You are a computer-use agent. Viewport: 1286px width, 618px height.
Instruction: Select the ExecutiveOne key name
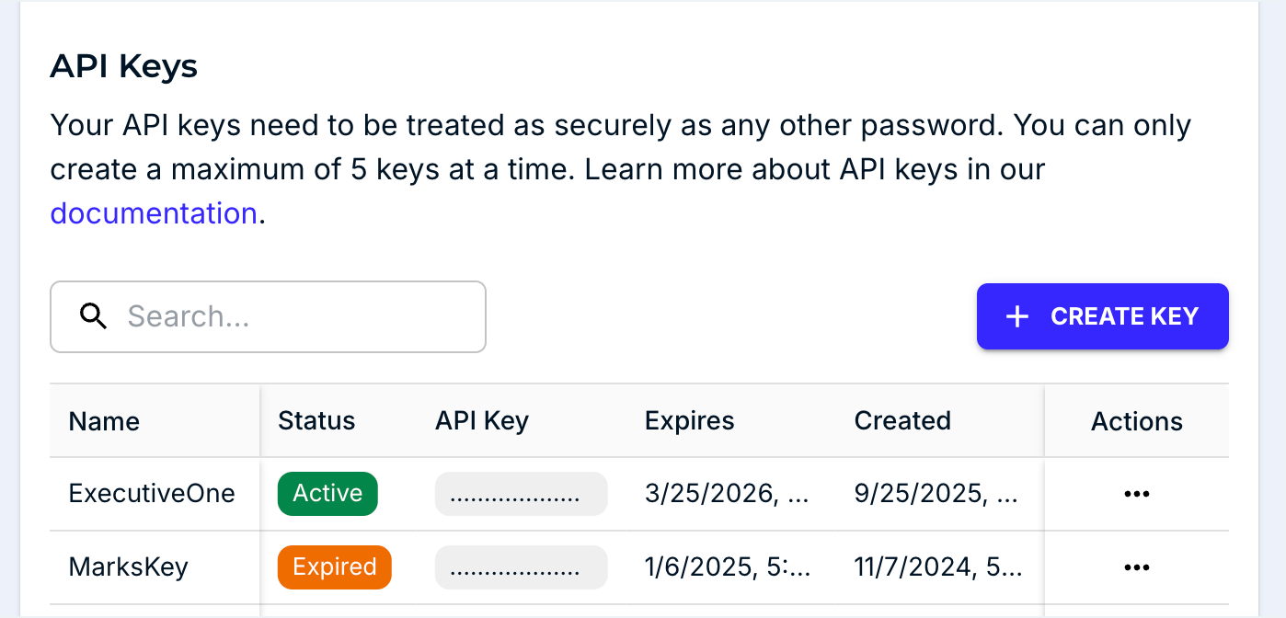(x=152, y=494)
